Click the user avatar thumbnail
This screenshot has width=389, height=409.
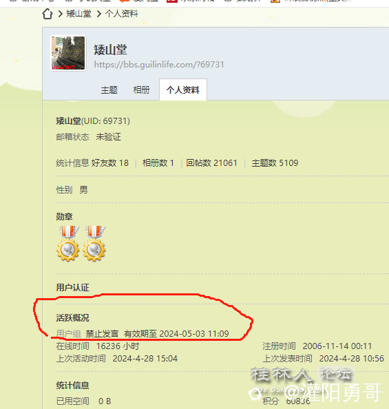click(x=68, y=53)
